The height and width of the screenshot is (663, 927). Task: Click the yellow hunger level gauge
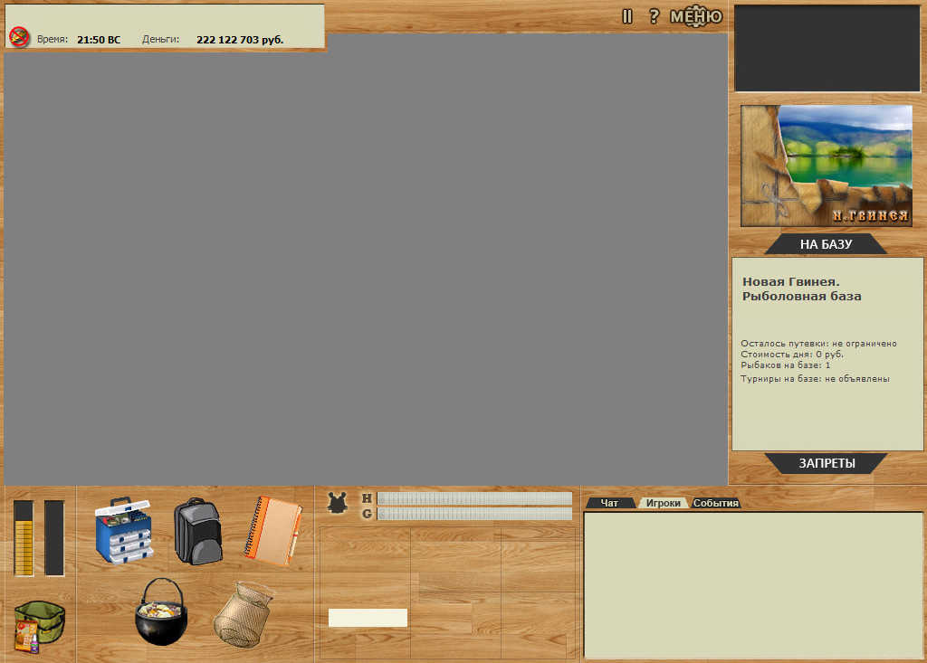(x=24, y=538)
